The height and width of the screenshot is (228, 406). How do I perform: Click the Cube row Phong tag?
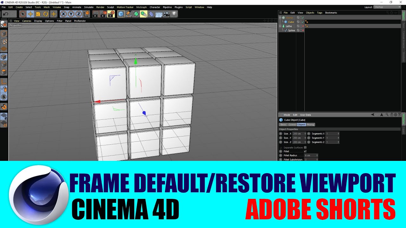pyautogui.click(x=307, y=22)
